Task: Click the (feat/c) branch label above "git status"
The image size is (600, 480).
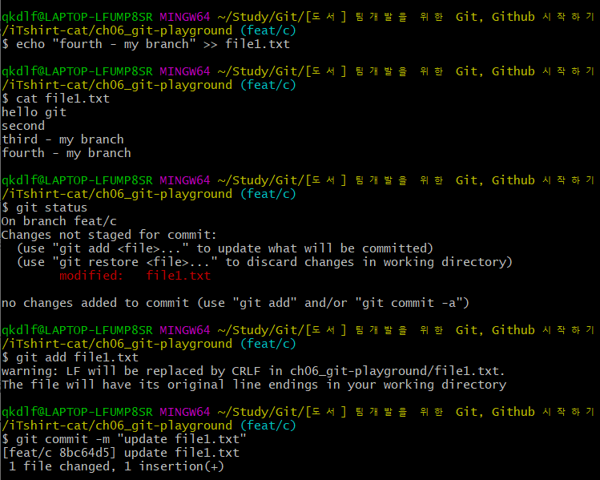Action: (x=268, y=194)
